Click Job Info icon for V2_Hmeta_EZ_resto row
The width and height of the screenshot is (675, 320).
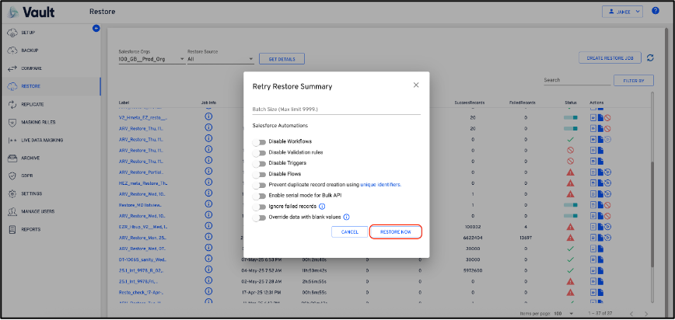(x=208, y=117)
